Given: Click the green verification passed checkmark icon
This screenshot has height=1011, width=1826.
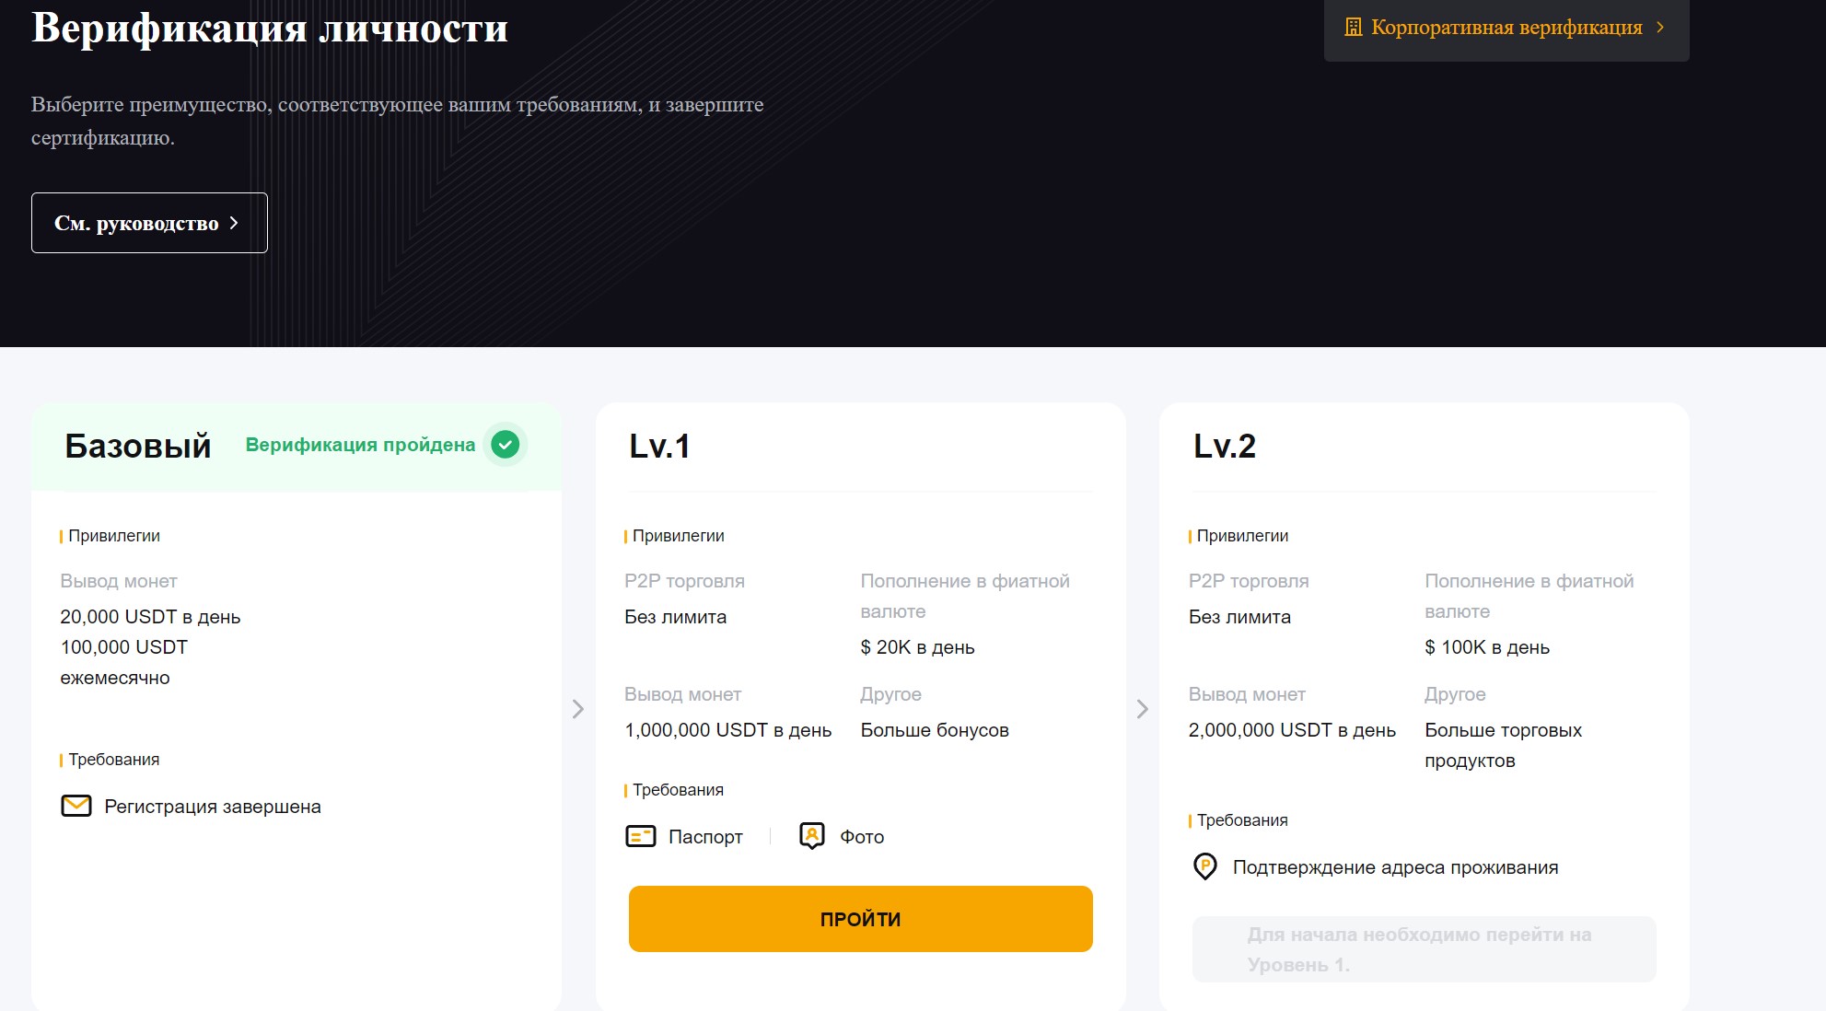Looking at the screenshot, I should pos(505,445).
